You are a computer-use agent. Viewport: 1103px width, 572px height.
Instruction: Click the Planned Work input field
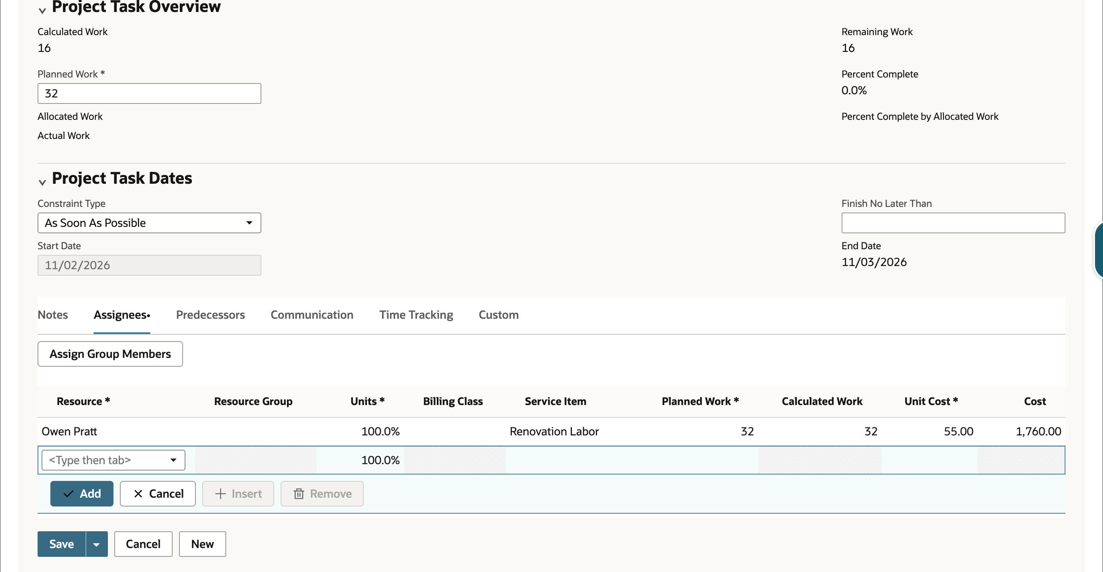(x=149, y=93)
